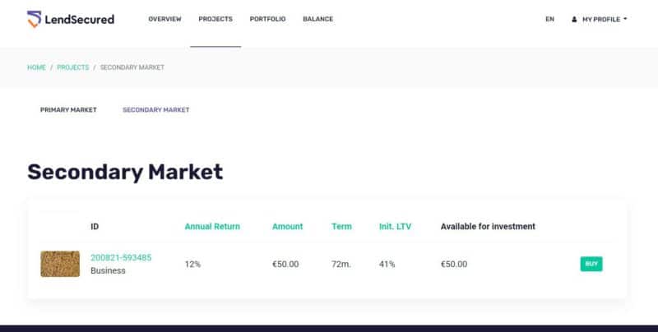Screen dimensions: 658x332
Task: Switch to the Primary Market tab
Action: (x=68, y=110)
